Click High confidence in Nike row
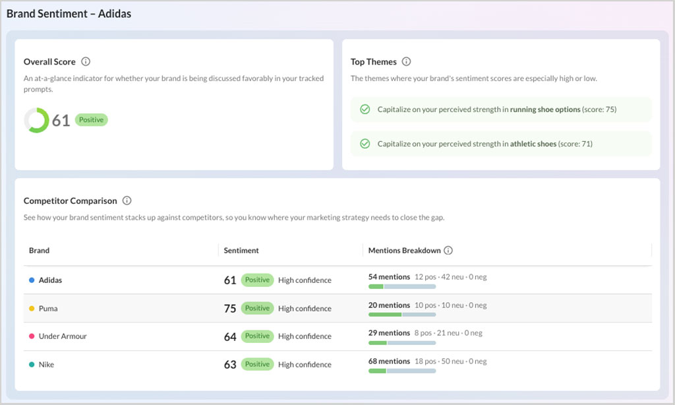This screenshot has height=405, width=675. 305,365
